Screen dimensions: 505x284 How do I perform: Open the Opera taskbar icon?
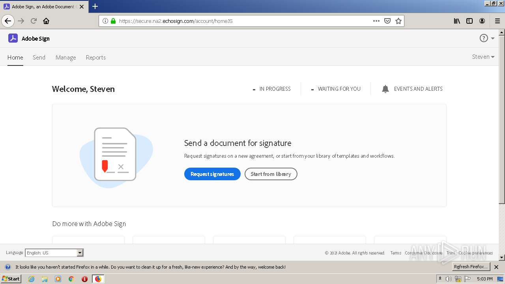pos(84,279)
